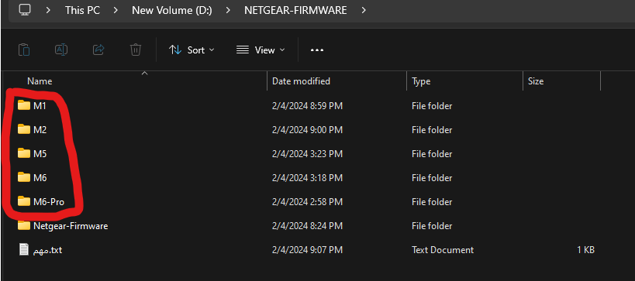This screenshot has width=635, height=281.
Task: Click the date 2/4/2024 2:58 PM
Action: 307,201
